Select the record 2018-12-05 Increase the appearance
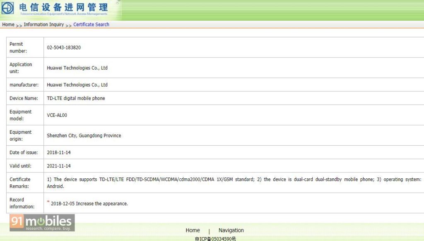 pos(89,203)
